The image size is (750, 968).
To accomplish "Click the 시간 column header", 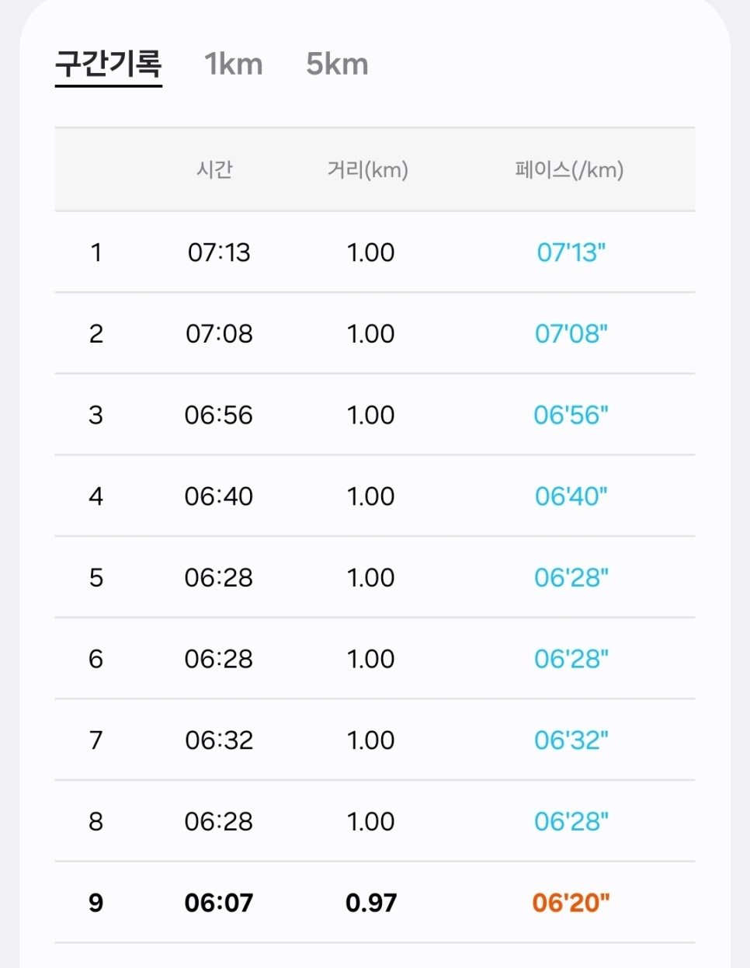I will (214, 169).
